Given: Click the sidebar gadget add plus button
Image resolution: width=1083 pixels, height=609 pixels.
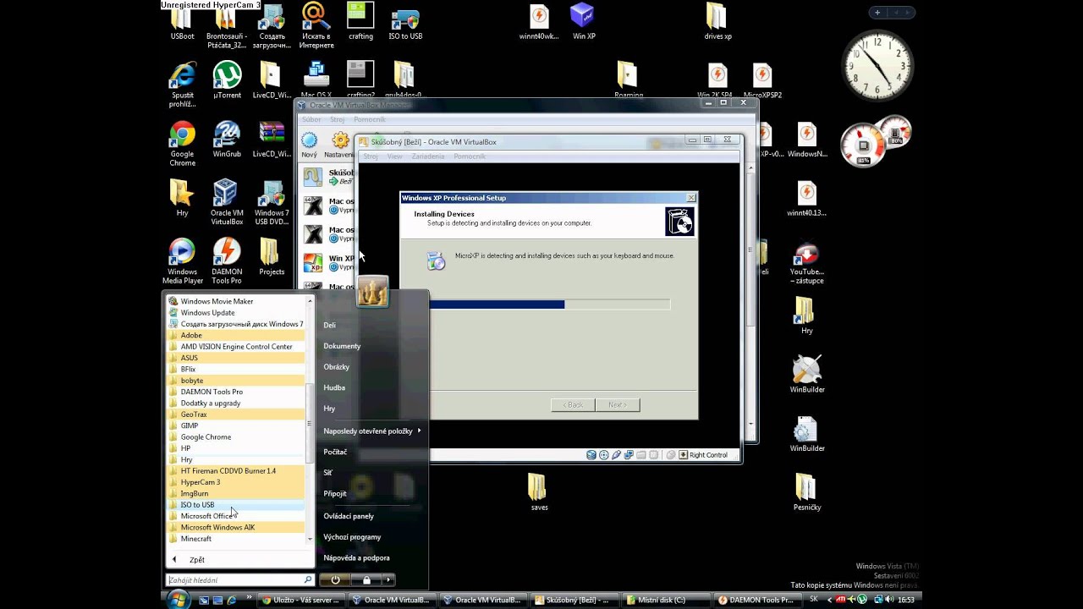Looking at the screenshot, I should [877, 13].
